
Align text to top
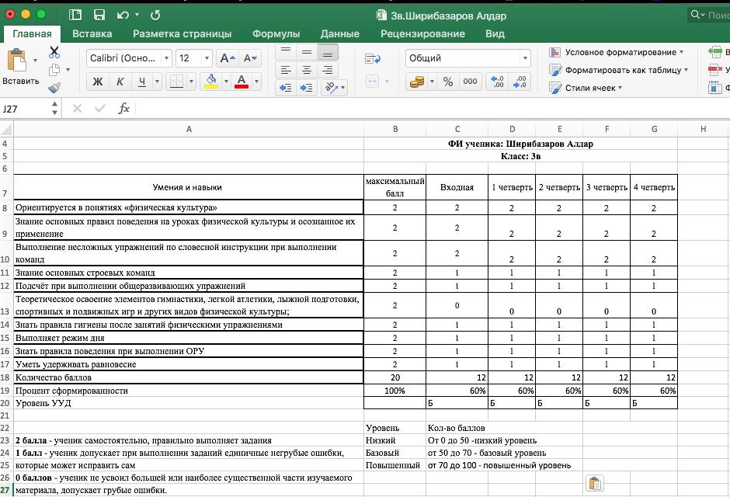pos(286,52)
